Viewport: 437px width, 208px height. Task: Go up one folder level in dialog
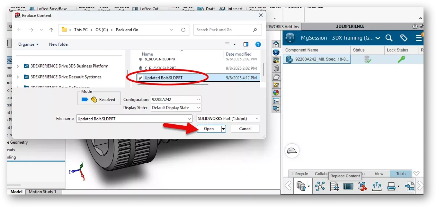coord(51,30)
